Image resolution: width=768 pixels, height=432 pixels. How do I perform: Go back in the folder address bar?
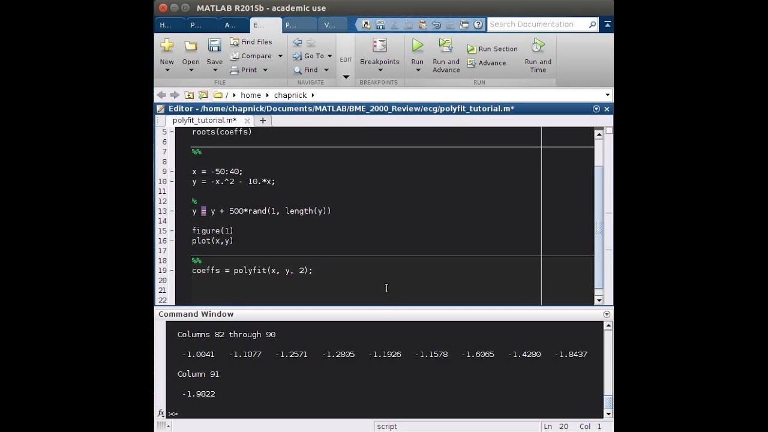pyautogui.click(x=161, y=95)
